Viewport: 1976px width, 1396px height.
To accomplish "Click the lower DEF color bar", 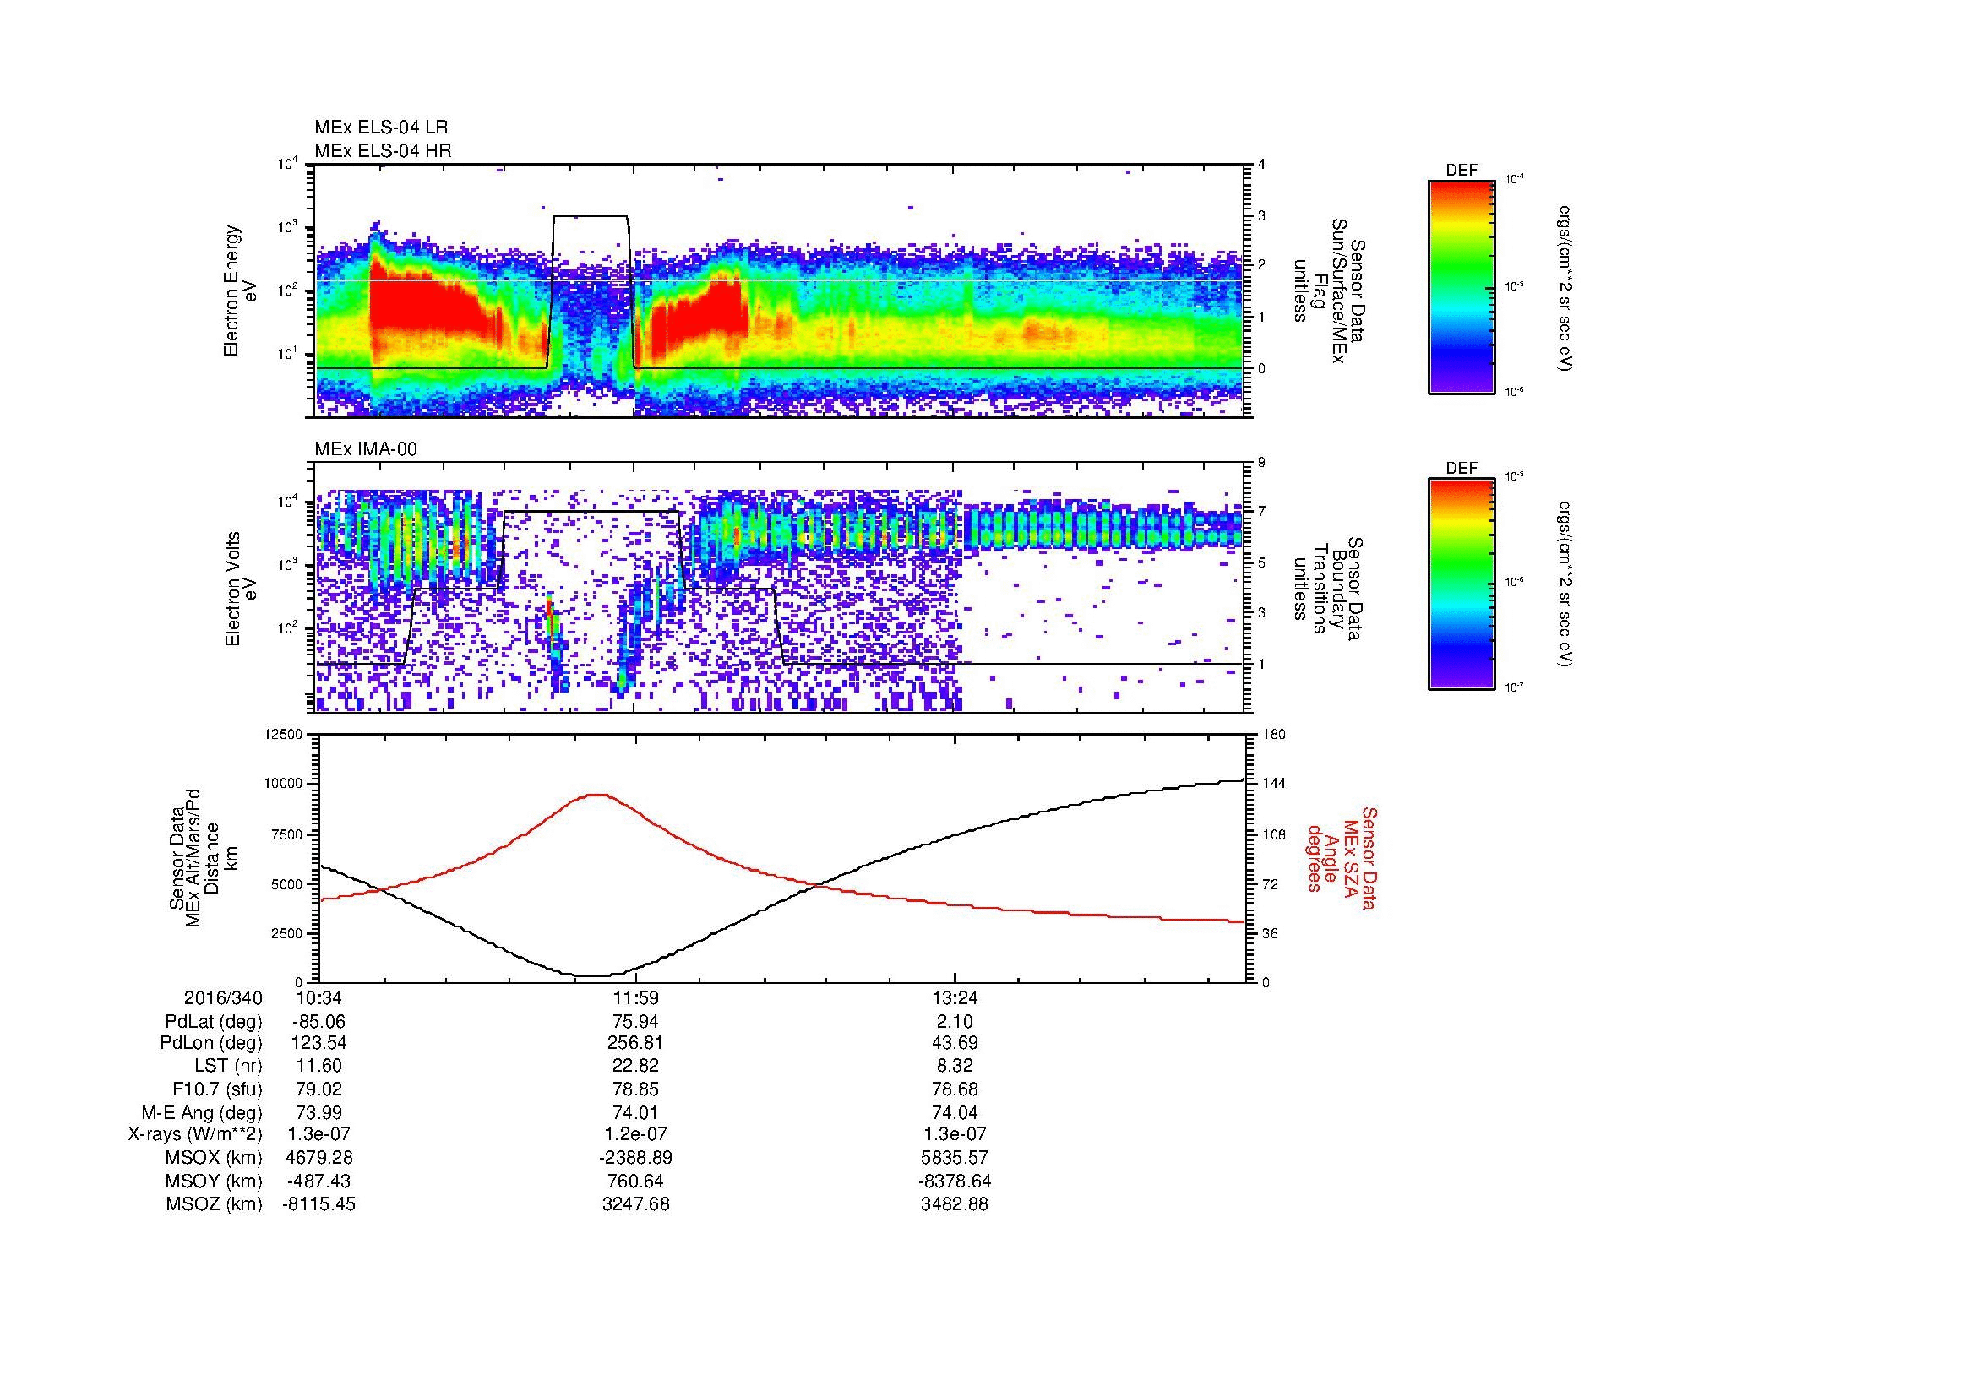I will (x=1461, y=584).
